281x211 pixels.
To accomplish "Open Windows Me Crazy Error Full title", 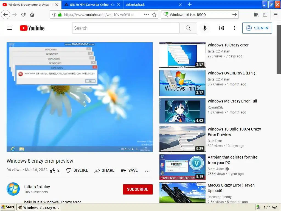I will point(232,101).
